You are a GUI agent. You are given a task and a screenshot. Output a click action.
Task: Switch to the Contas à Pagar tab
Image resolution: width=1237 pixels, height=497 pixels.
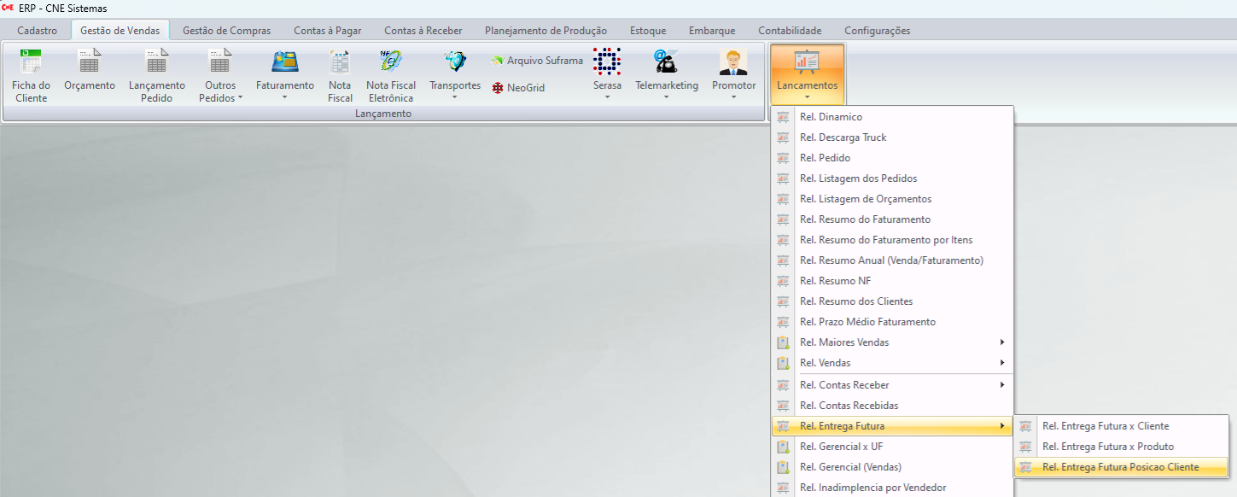[x=327, y=31]
